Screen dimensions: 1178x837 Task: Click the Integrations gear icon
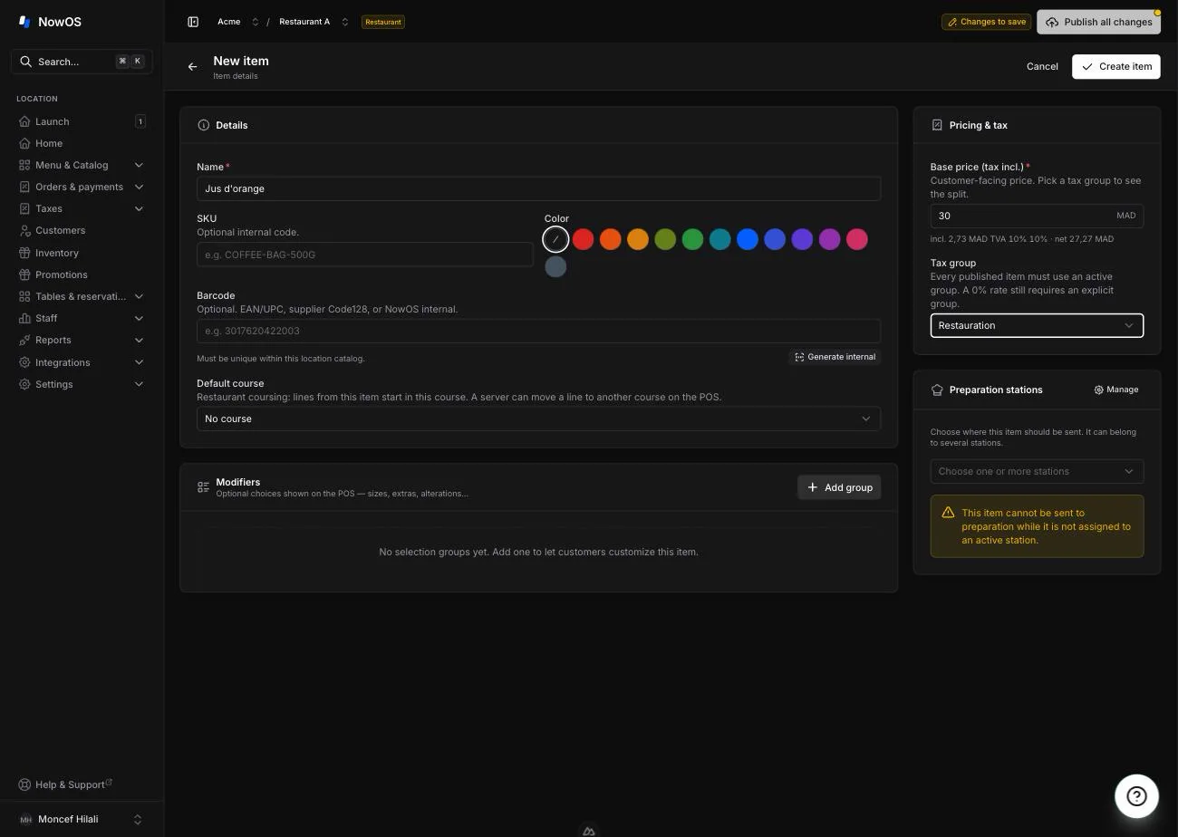(x=24, y=362)
